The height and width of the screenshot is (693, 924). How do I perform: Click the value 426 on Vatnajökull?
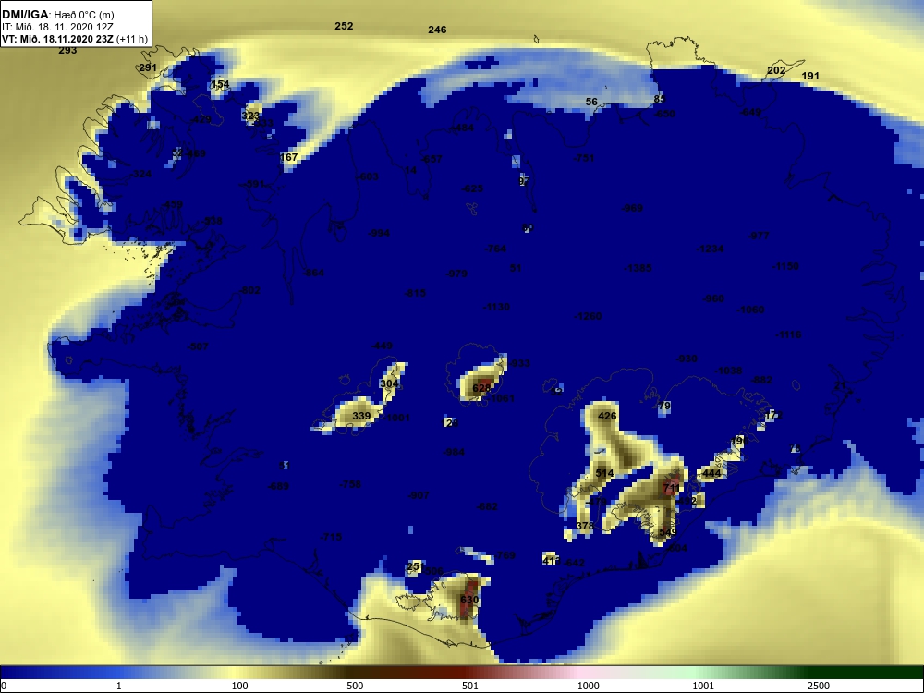tap(607, 416)
